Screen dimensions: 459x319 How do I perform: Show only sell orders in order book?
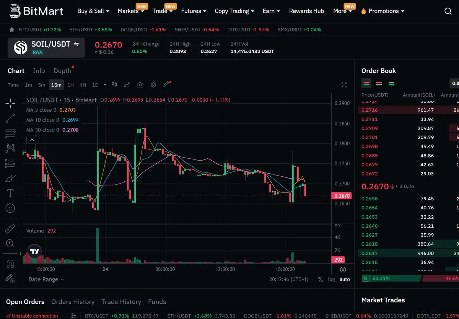pos(379,83)
